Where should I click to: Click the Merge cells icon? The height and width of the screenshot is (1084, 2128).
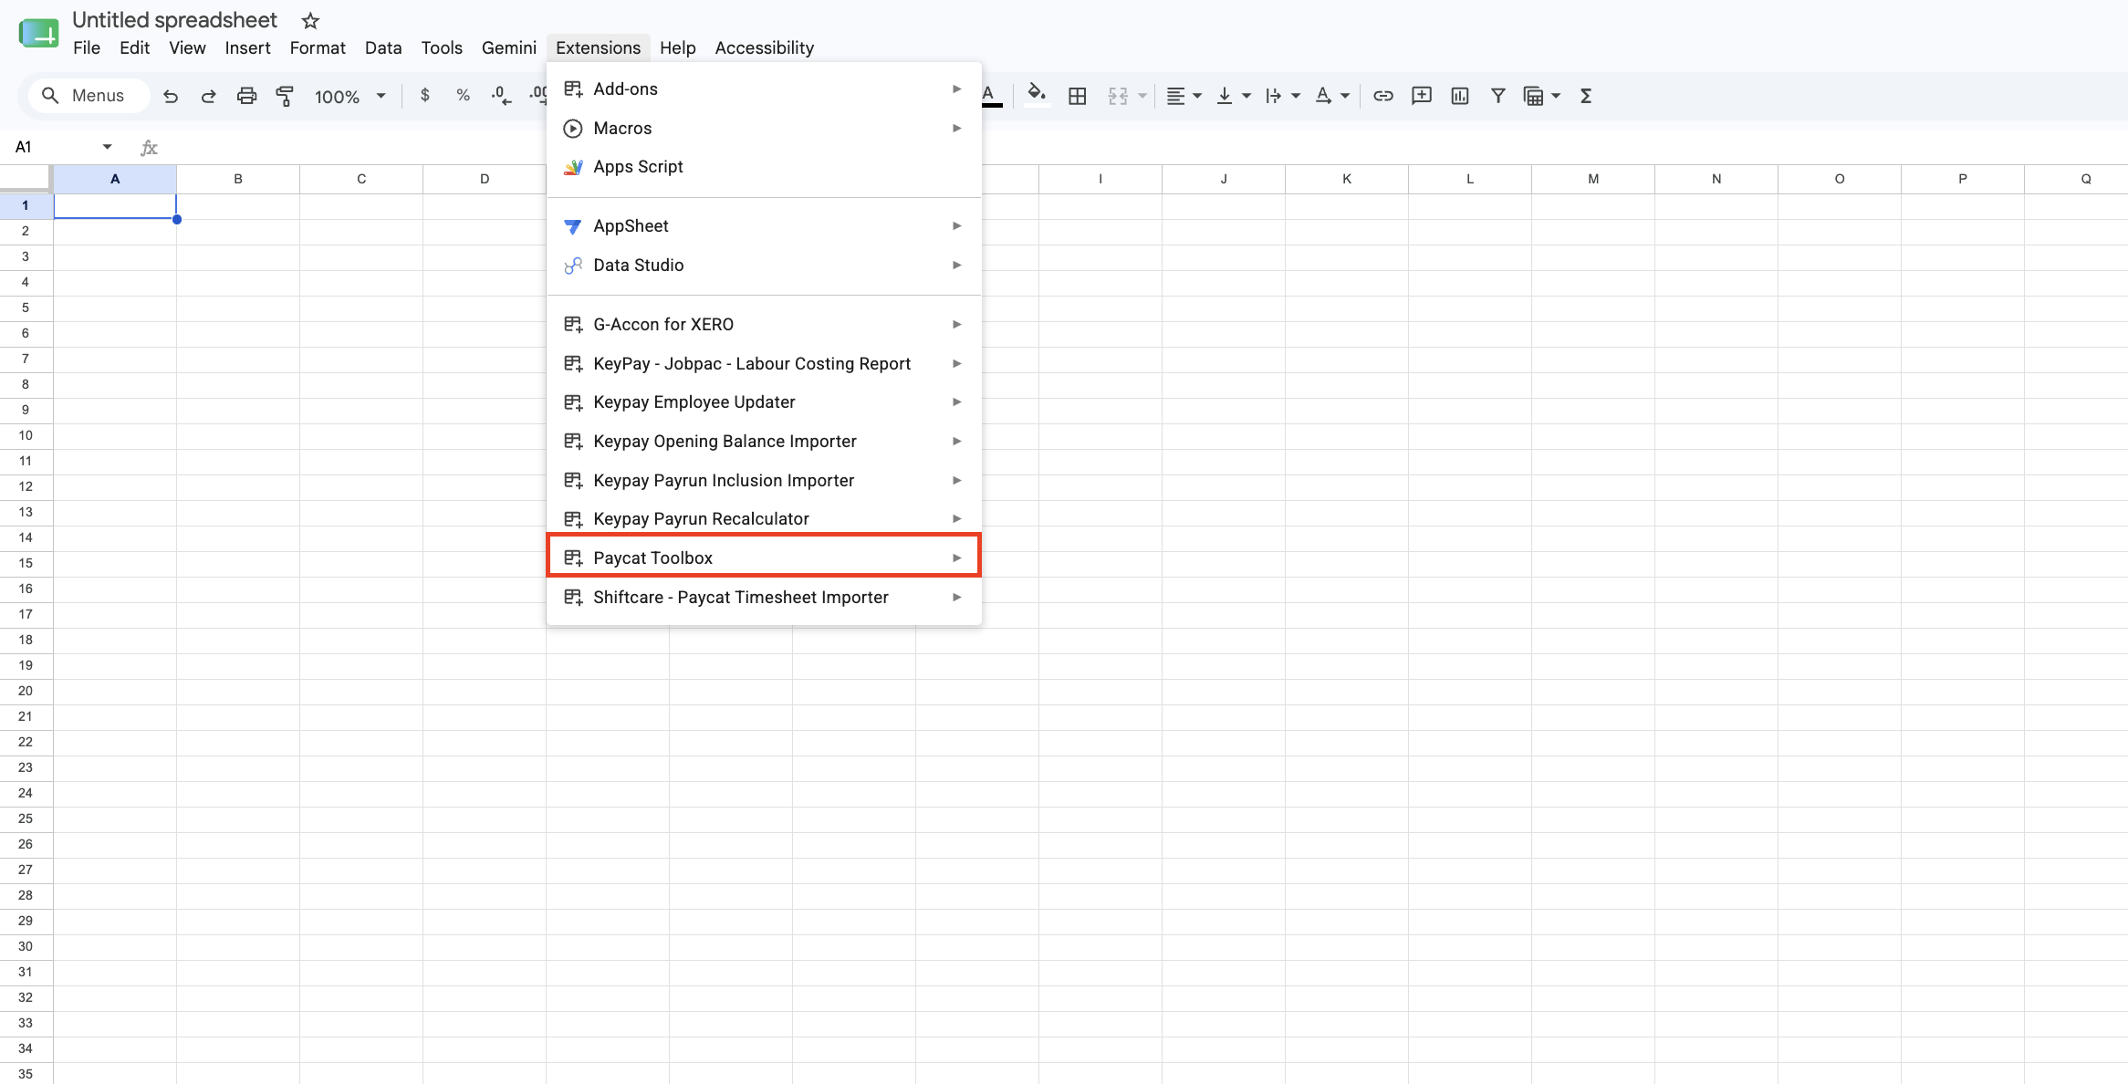(1118, 96)
